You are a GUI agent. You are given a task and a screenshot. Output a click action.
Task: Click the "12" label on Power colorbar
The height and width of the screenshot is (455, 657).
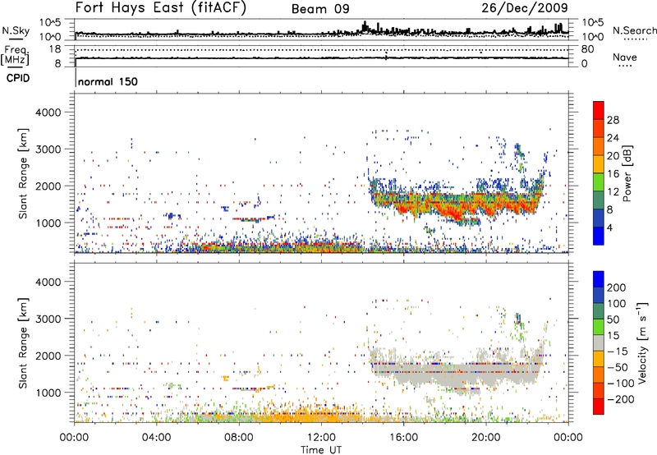point(613,192)
